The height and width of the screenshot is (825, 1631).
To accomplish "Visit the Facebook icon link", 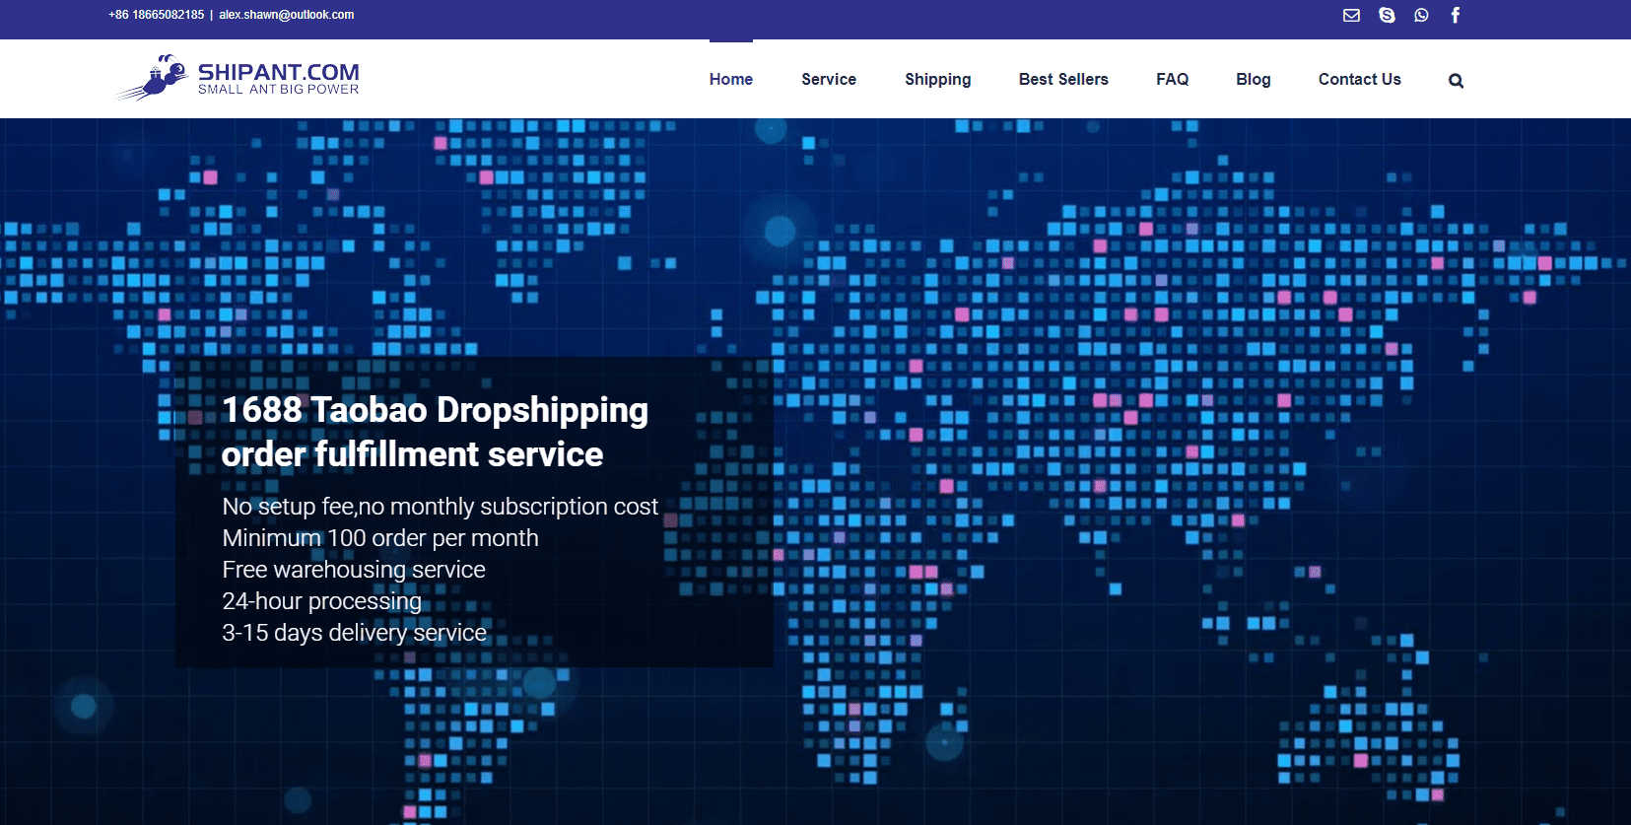I will 1456,15.
